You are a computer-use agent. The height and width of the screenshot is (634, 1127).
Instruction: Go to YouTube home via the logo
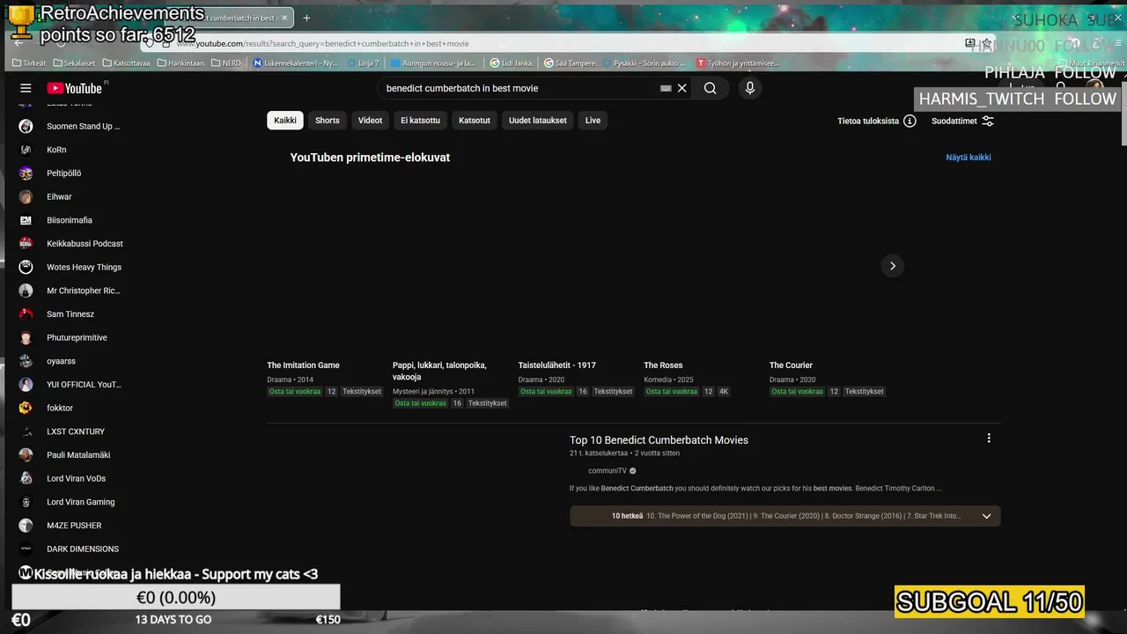[x=75, y=88]
